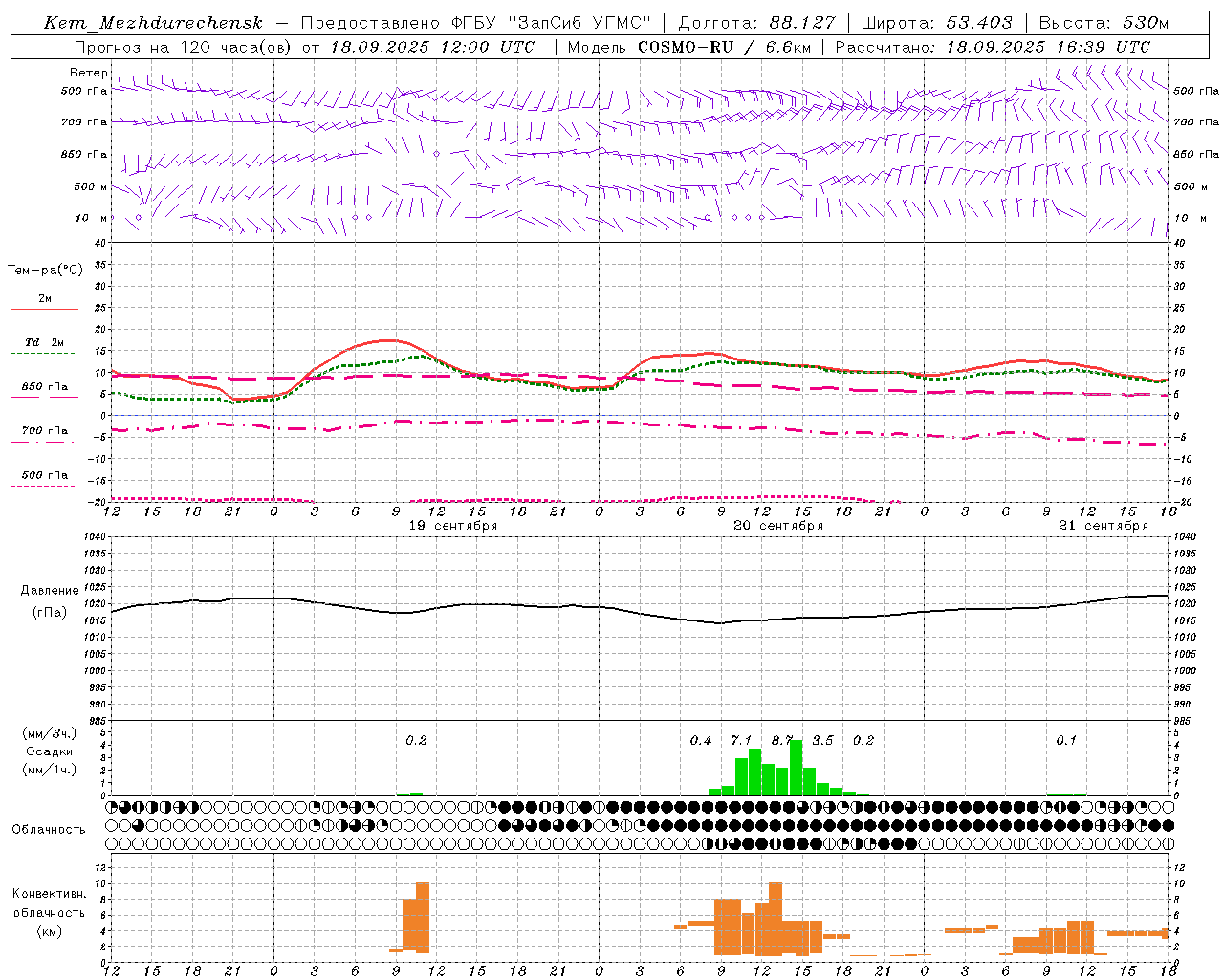Click the 0.1 precipitation total value

[x=1066, y=740]
